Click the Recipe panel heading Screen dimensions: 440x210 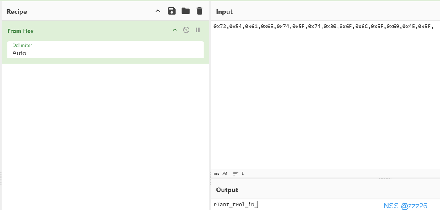coord(17,11)
